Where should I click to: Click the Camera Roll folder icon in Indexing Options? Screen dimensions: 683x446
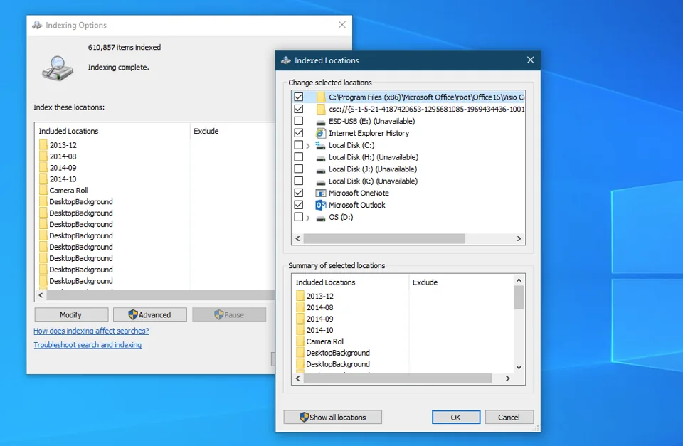click(x=43, y=191)
